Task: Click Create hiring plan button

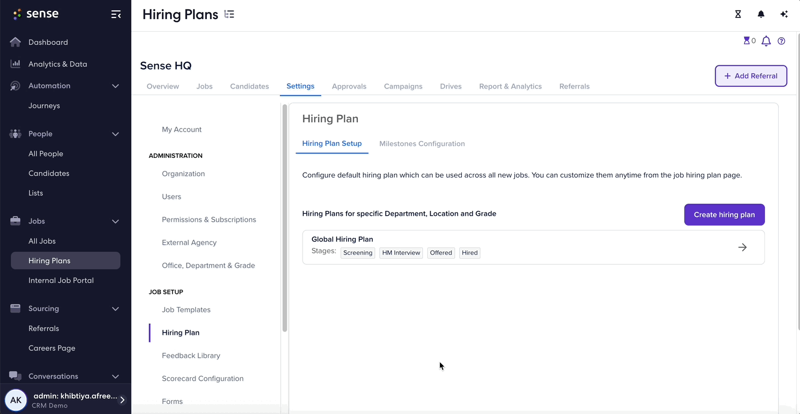Action: point(724,215)
